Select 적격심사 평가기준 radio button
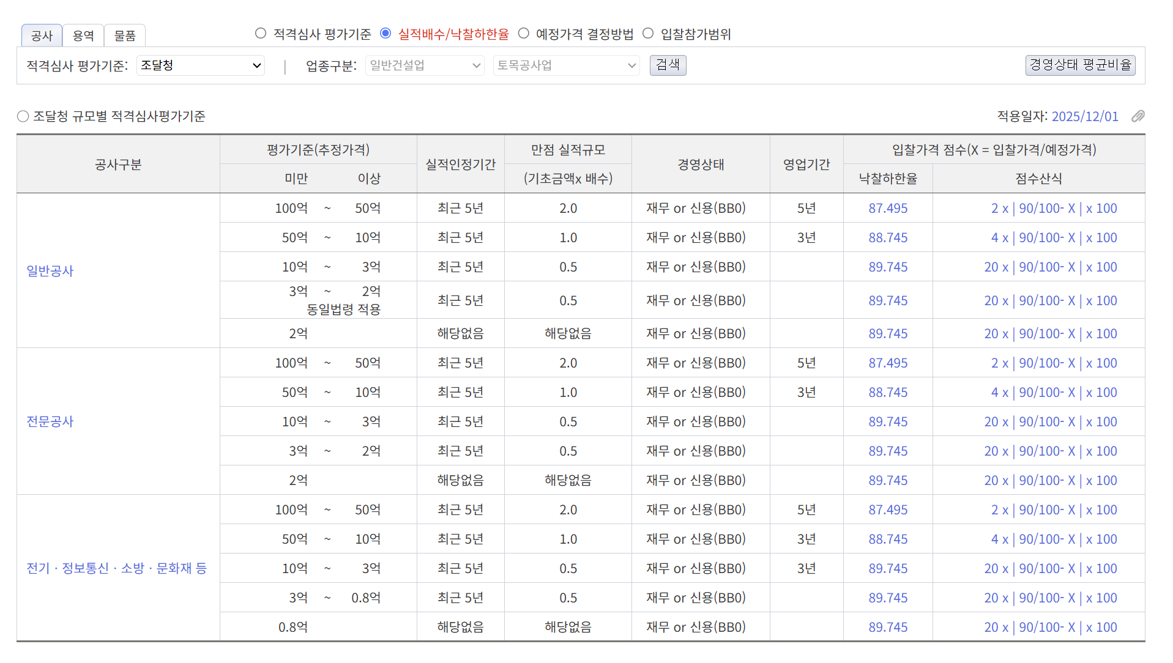This screenshot has width=1173, height=663. tap(261, 34)
